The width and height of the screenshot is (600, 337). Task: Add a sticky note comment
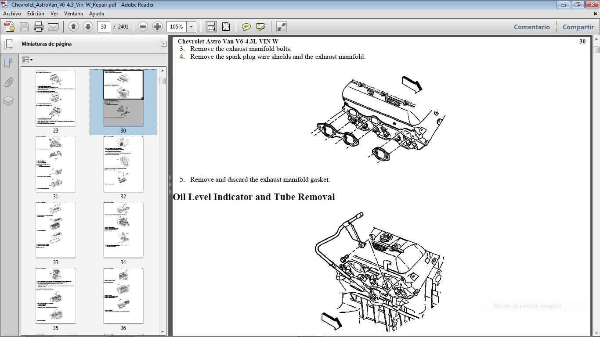246,27
